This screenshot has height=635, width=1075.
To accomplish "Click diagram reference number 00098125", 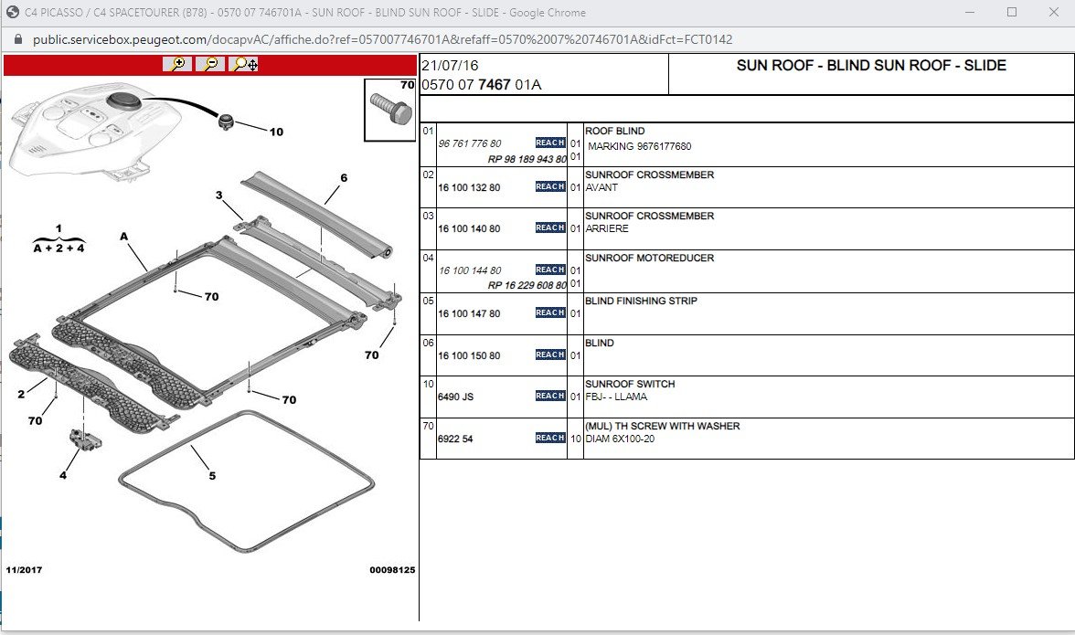I will click(392, 570).
